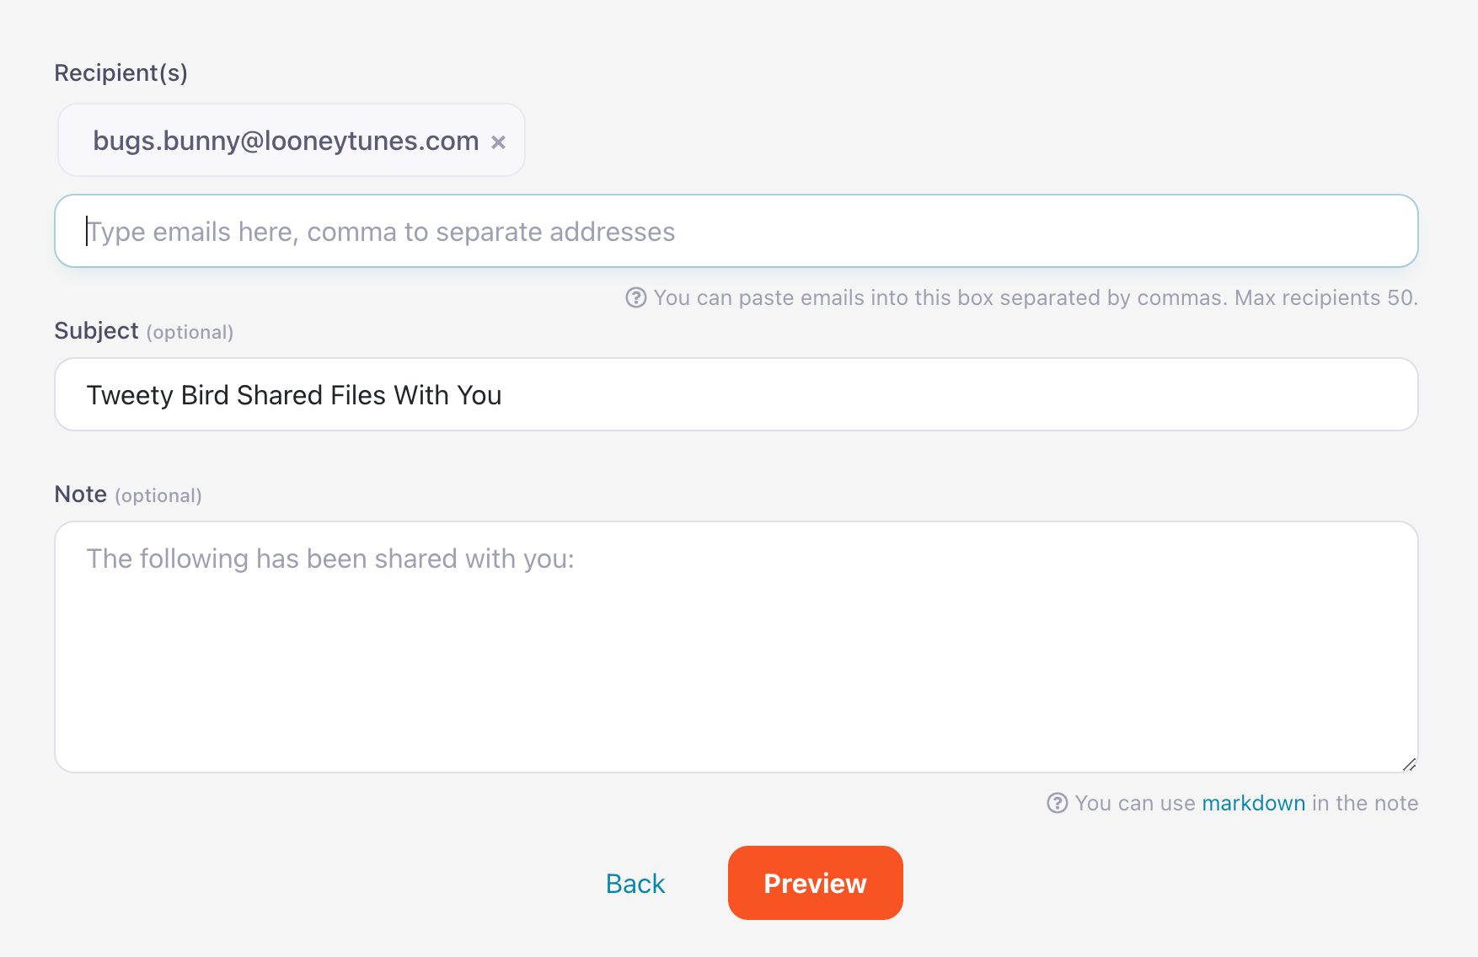1478x957 pixels.
Task: Remove the bugs.bunny@looneytunes.com recipient
Action: point(499,142)
